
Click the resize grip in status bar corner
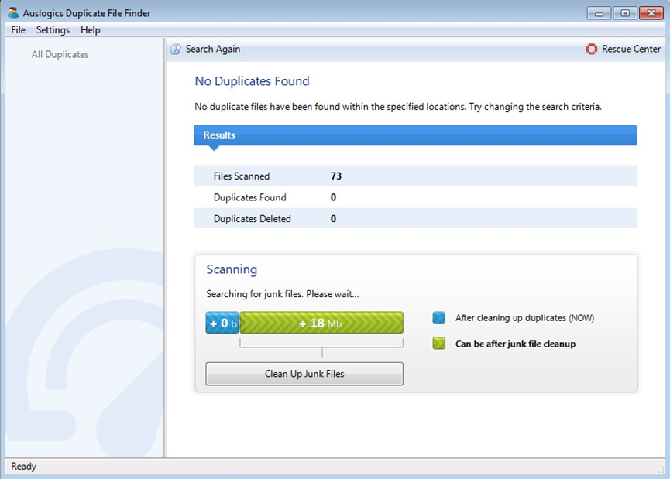661,469
